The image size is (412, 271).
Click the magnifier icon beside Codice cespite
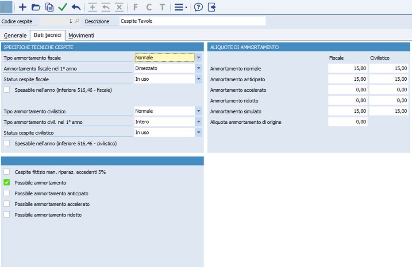(x=77, y=21)
